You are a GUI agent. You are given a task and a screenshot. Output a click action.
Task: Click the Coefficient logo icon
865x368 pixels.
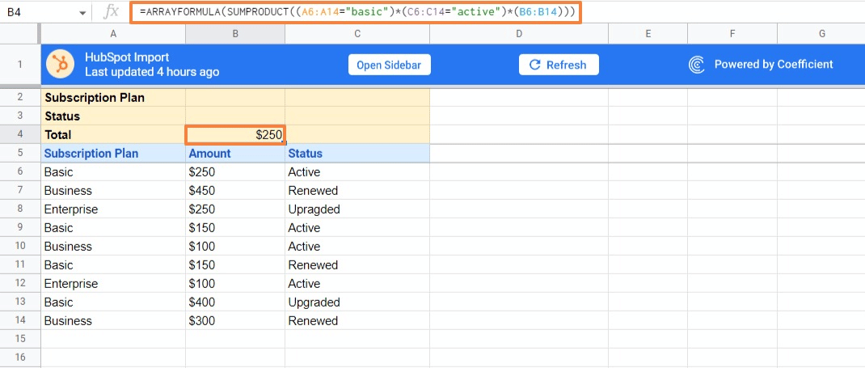[697, 65]
